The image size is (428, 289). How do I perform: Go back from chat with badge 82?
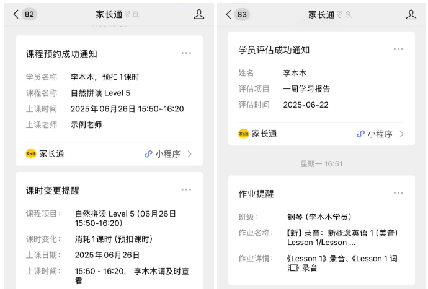pyautogui.click(x=16, y=14)
